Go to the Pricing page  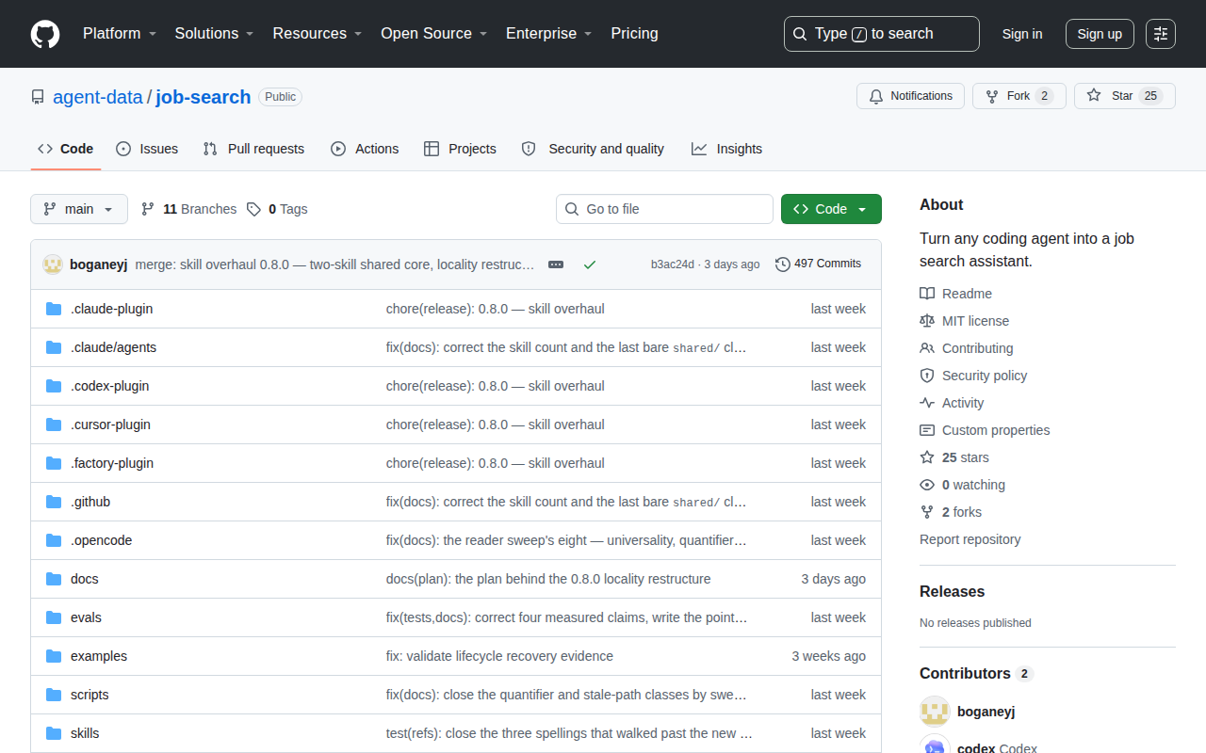pos(634,34)
